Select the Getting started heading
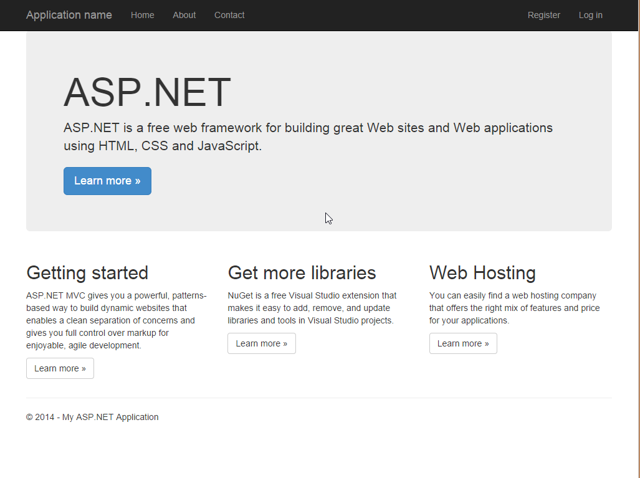640x478 pixels. click(x=87, y=272)
